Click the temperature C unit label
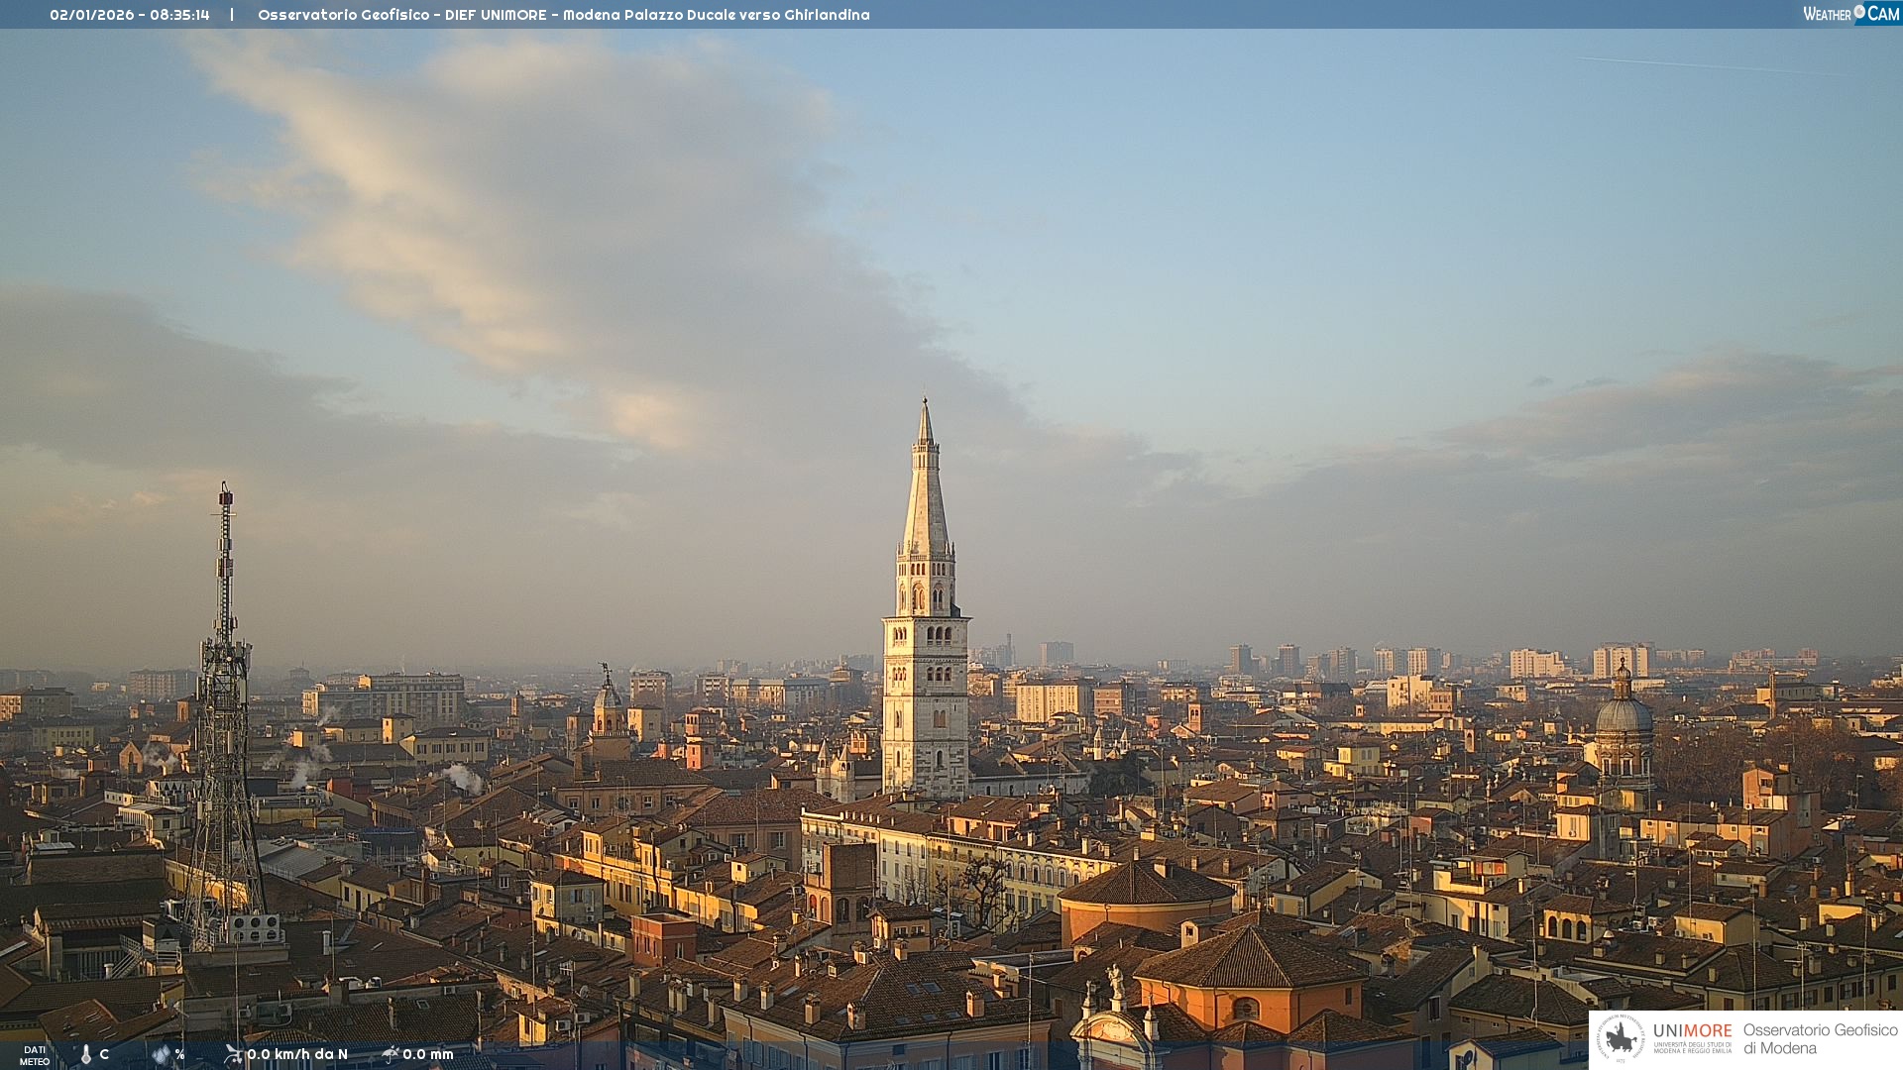The height and width of the screenshot is (1070, 1903). coord(104,1054)
